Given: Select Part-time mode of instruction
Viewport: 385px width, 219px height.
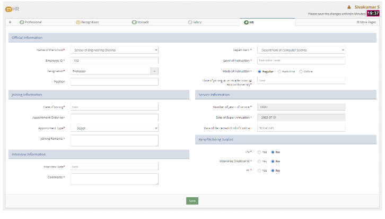Looking at the screenshot, I should click(279, 71).
